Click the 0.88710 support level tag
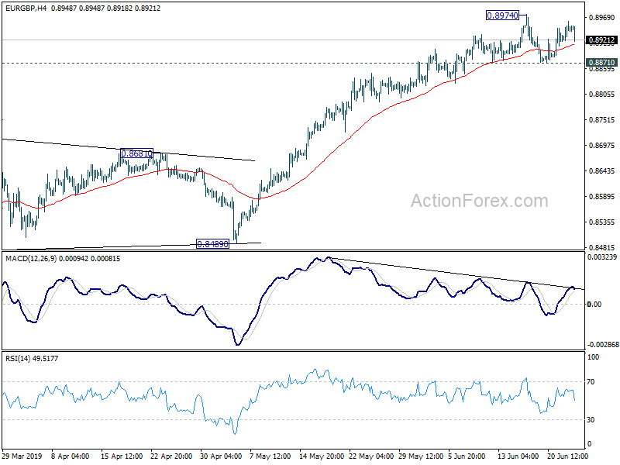Viewport: 620px width, 465px height. pos(602,63)
